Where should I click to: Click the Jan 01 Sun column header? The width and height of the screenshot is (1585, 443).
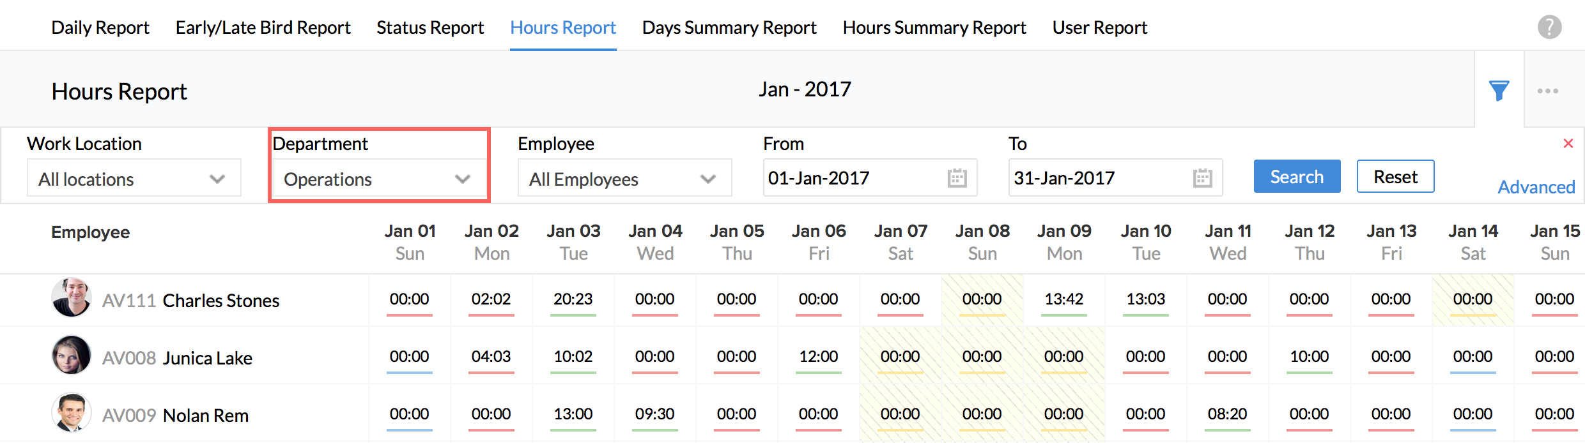tap(410, 242)
